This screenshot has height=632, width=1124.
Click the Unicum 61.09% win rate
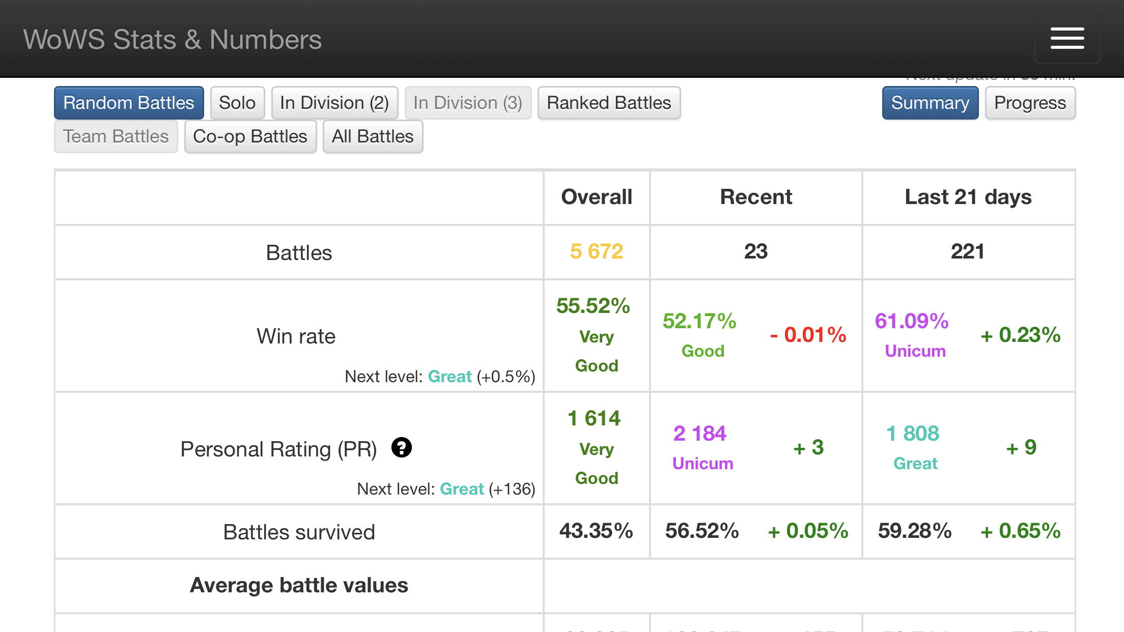[x=912, y=322]
